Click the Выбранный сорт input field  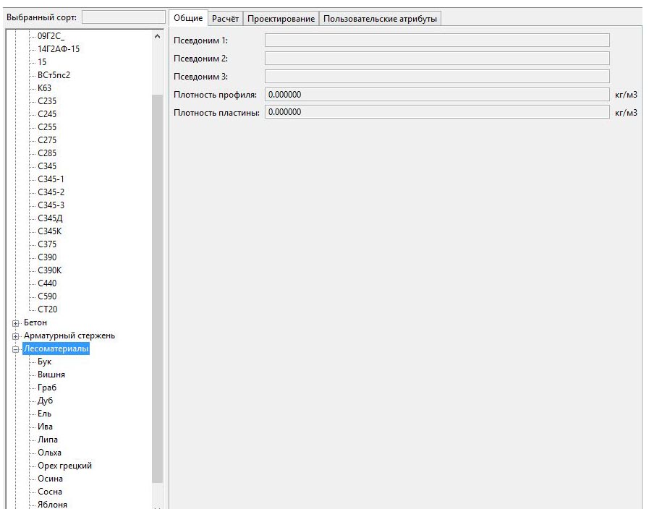pos(123,17)
